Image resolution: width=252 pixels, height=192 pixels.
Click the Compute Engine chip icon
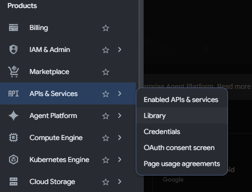click(x=14, y=137)
